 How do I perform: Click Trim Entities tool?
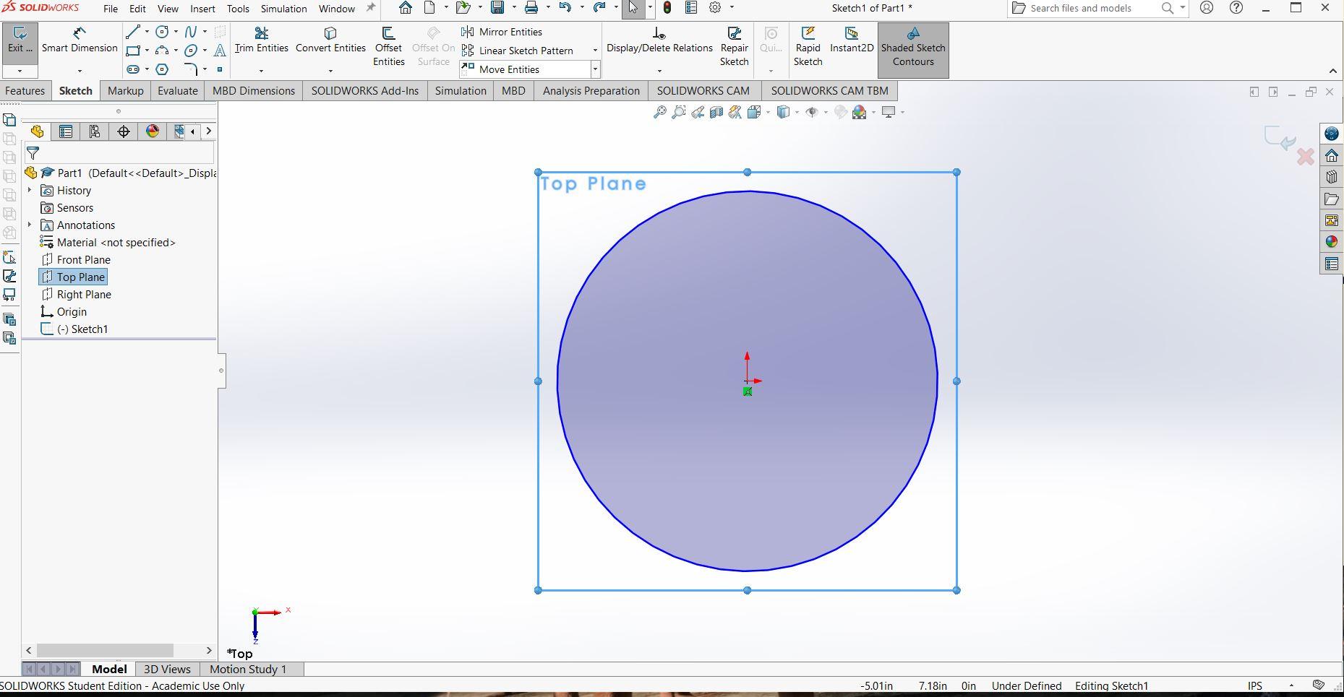click(261, 40)
